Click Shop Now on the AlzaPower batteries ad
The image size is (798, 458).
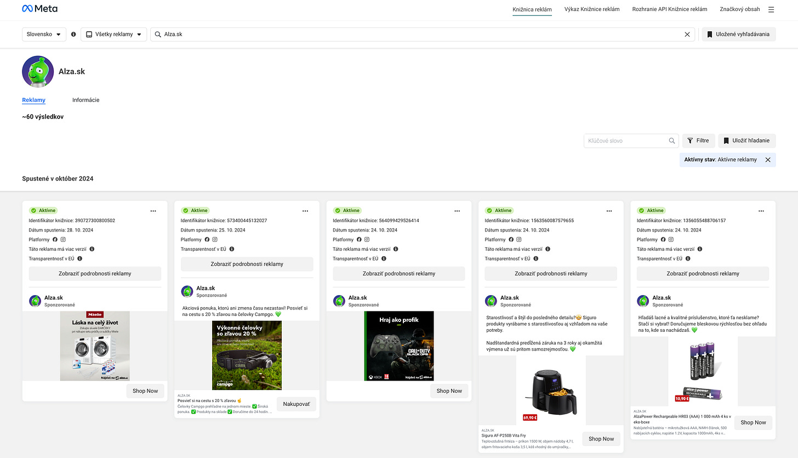[x=754, y=422]
